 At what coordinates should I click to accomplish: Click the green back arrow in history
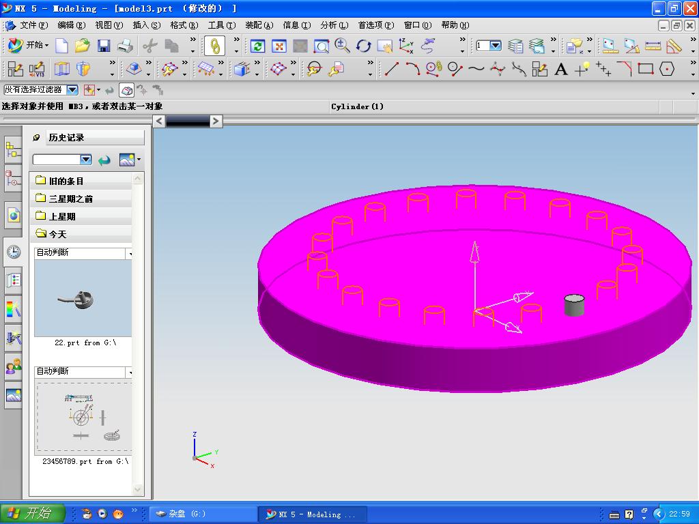click(x=104, y=160)
